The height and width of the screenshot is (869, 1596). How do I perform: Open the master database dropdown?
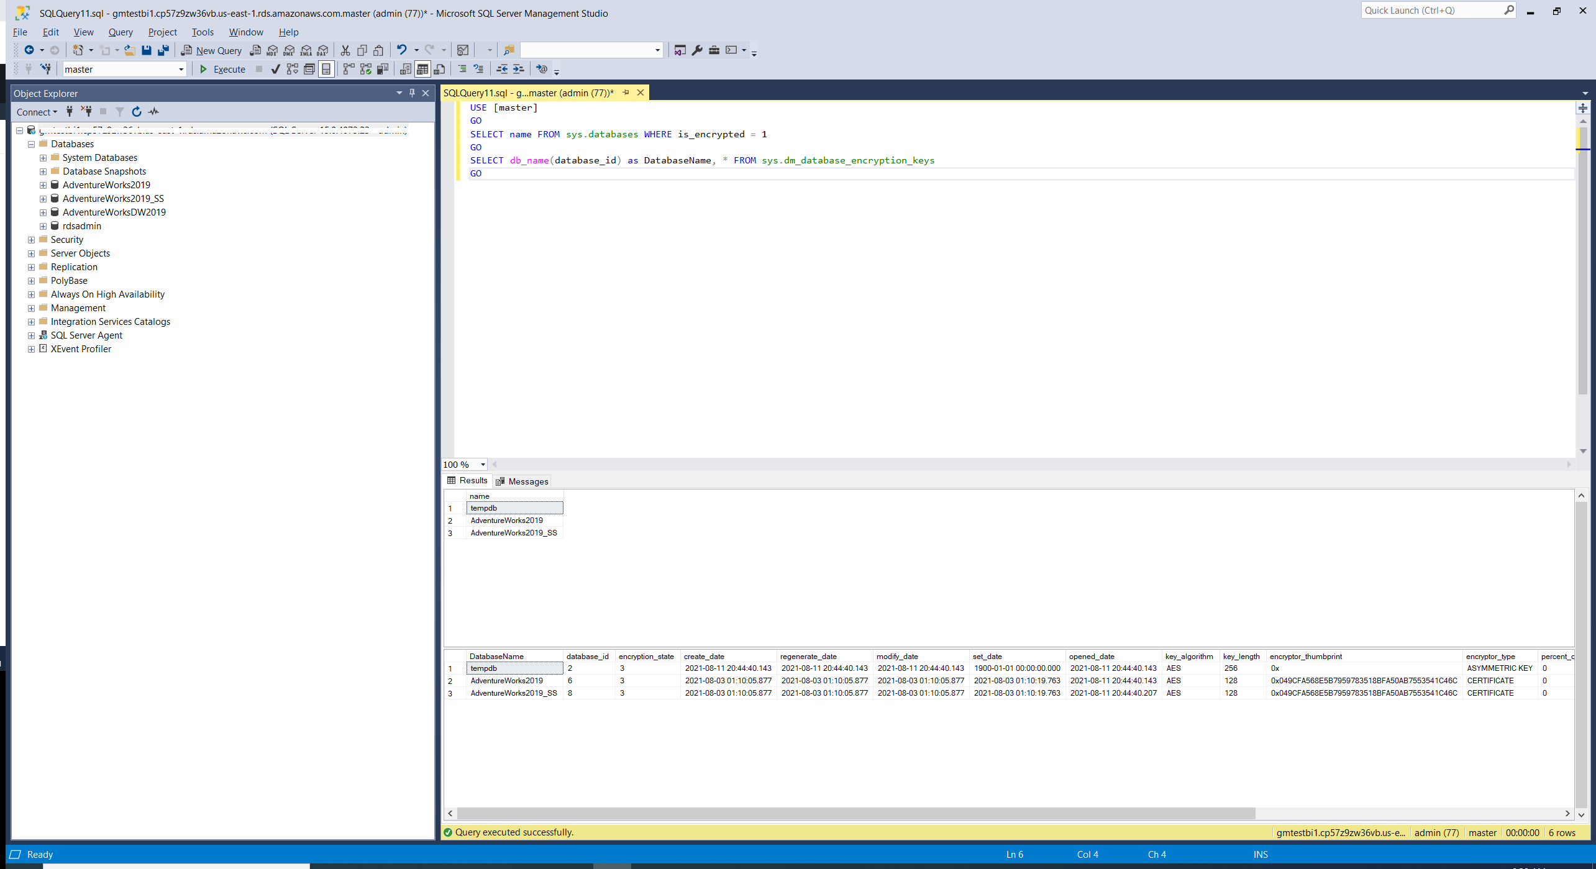pos(181,70)
